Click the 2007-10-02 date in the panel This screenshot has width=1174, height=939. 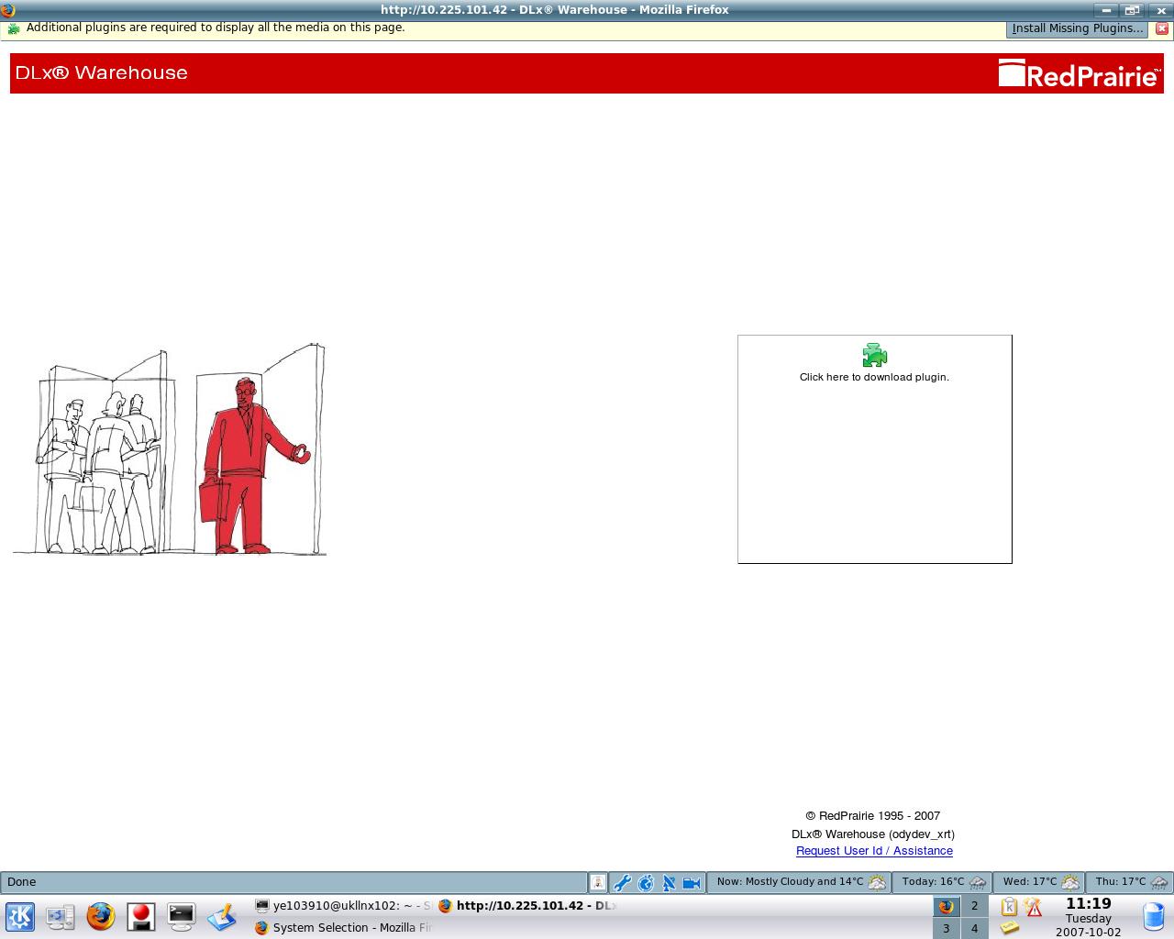click(1088, 932)
